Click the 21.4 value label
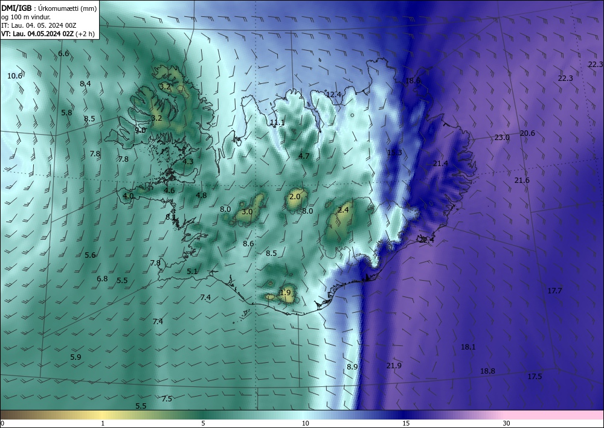The height and width of the screenshot is (428, 604). point(440,164)
